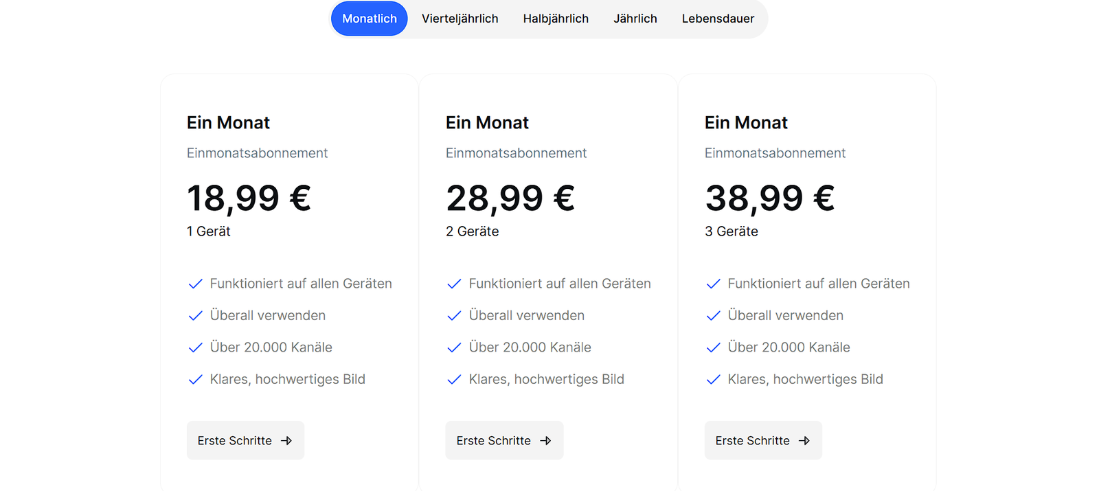Click arrow icon in 1 Gerät plan button
The image size is (1099, 491).
(x=286, y=441)
